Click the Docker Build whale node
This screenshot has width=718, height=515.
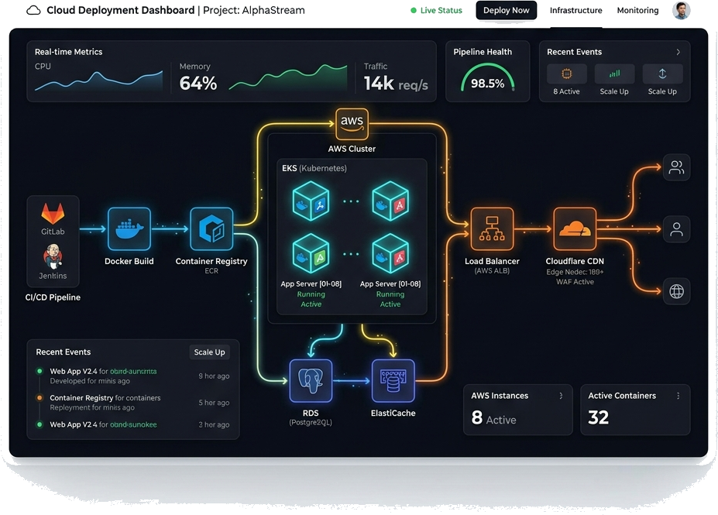click(129, 229)
